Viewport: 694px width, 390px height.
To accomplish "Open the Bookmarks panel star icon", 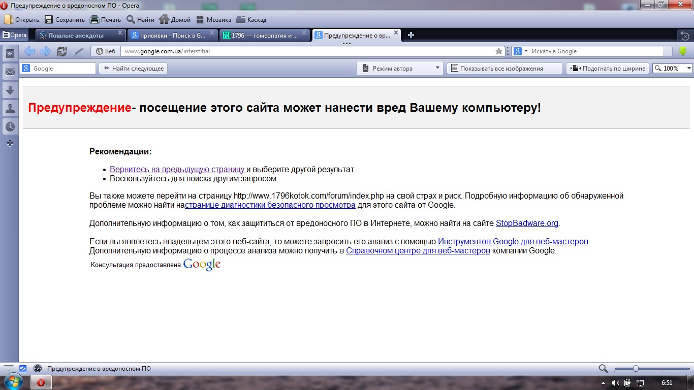I will click(x=10, y=54).
